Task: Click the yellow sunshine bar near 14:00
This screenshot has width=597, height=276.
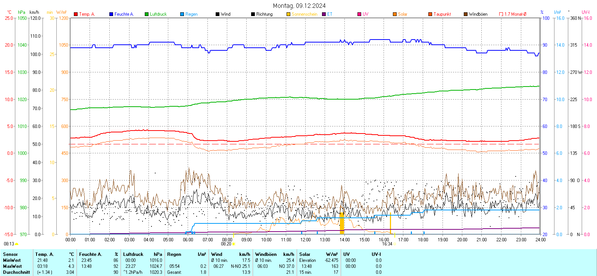Action: [x=342, y=224]
